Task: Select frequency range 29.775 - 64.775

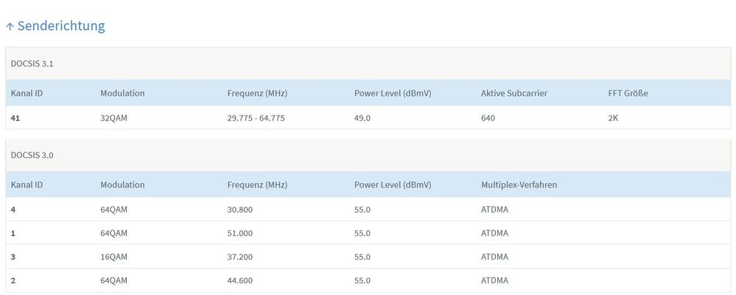Action: coord(256,118)
